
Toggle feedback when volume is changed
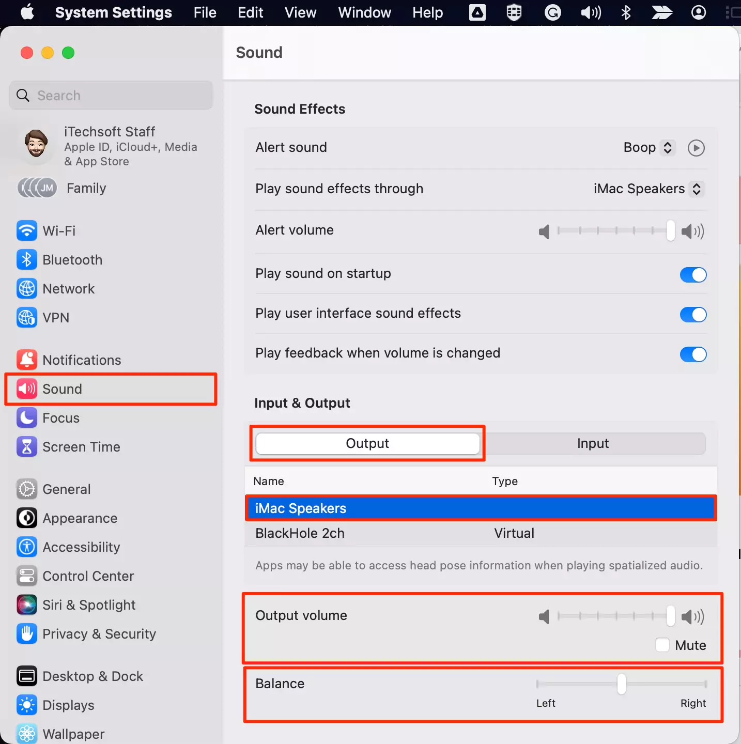693,354
